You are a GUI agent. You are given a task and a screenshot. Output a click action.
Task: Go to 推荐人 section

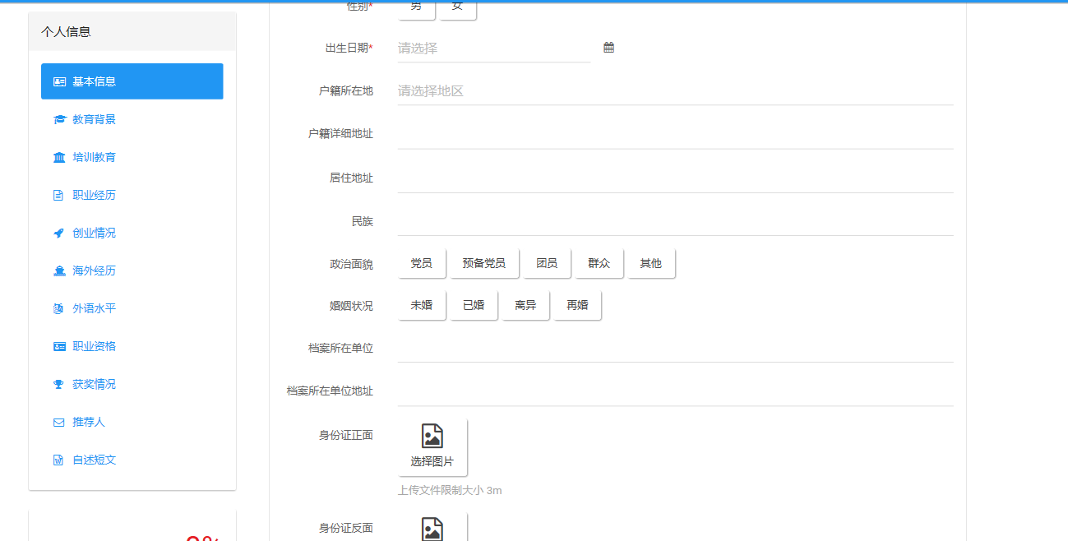point(132,422)
